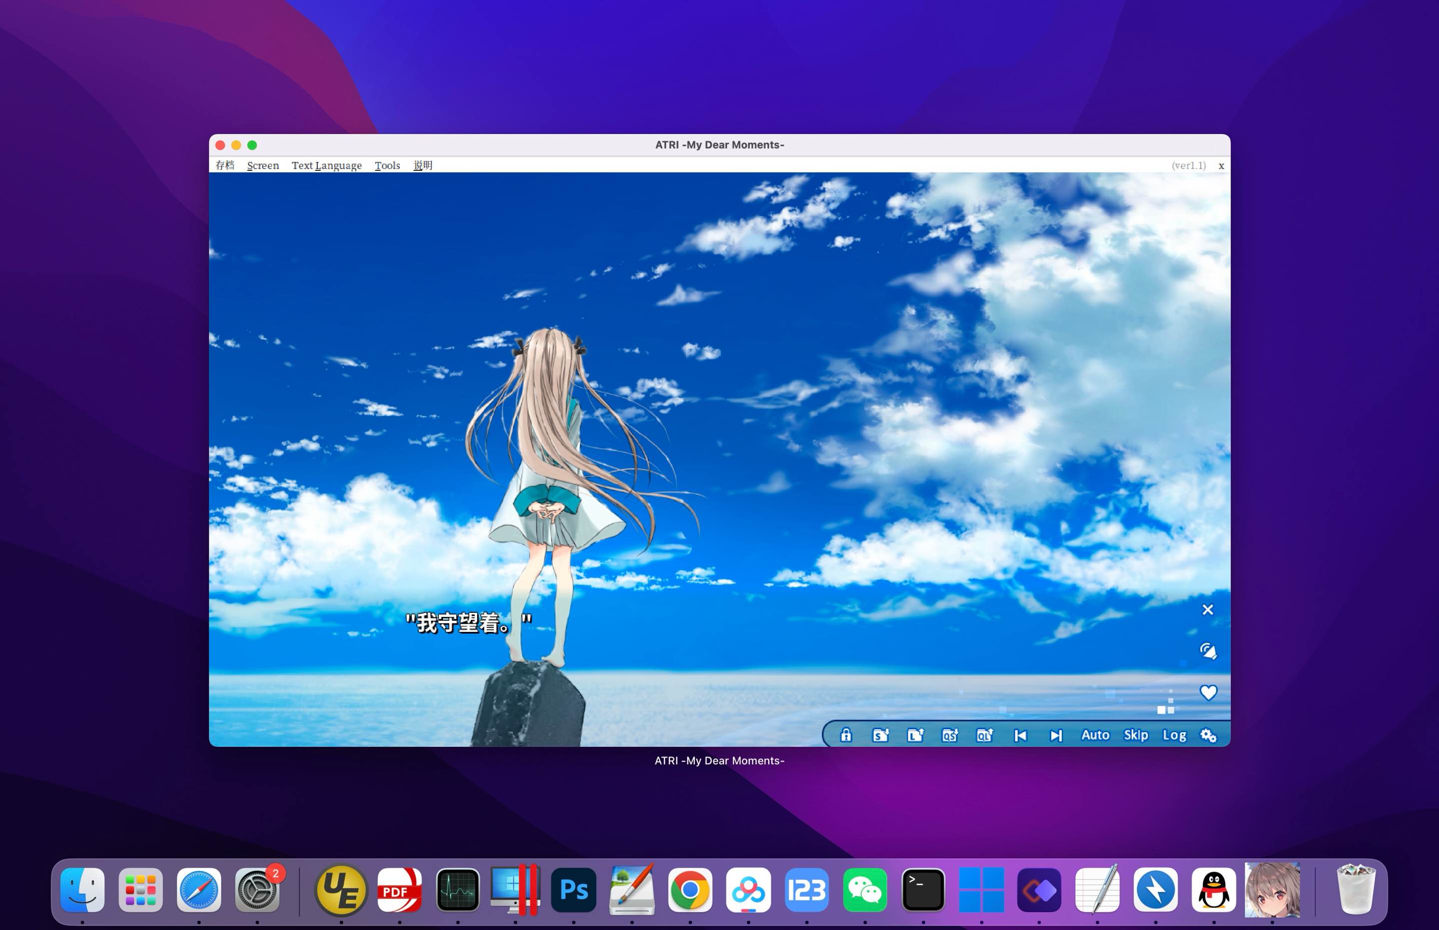Open System Preferences with badge 2
1439x930 pixels.
coord(257,890)
